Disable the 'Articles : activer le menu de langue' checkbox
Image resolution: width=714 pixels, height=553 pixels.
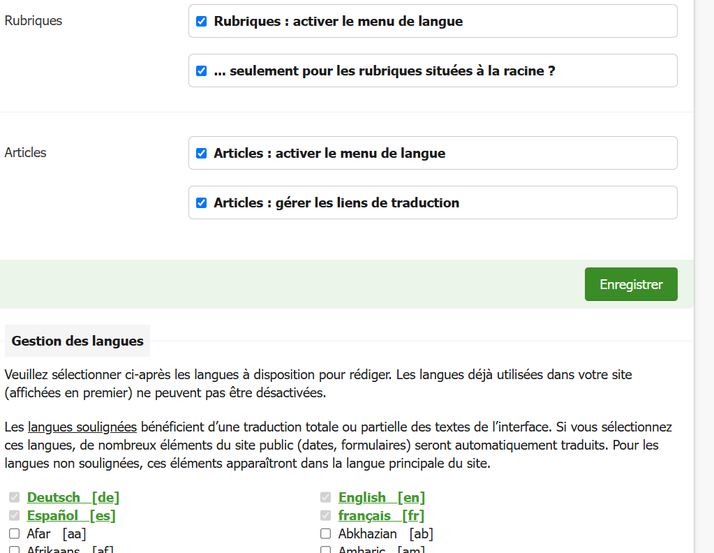pos(202,154)
